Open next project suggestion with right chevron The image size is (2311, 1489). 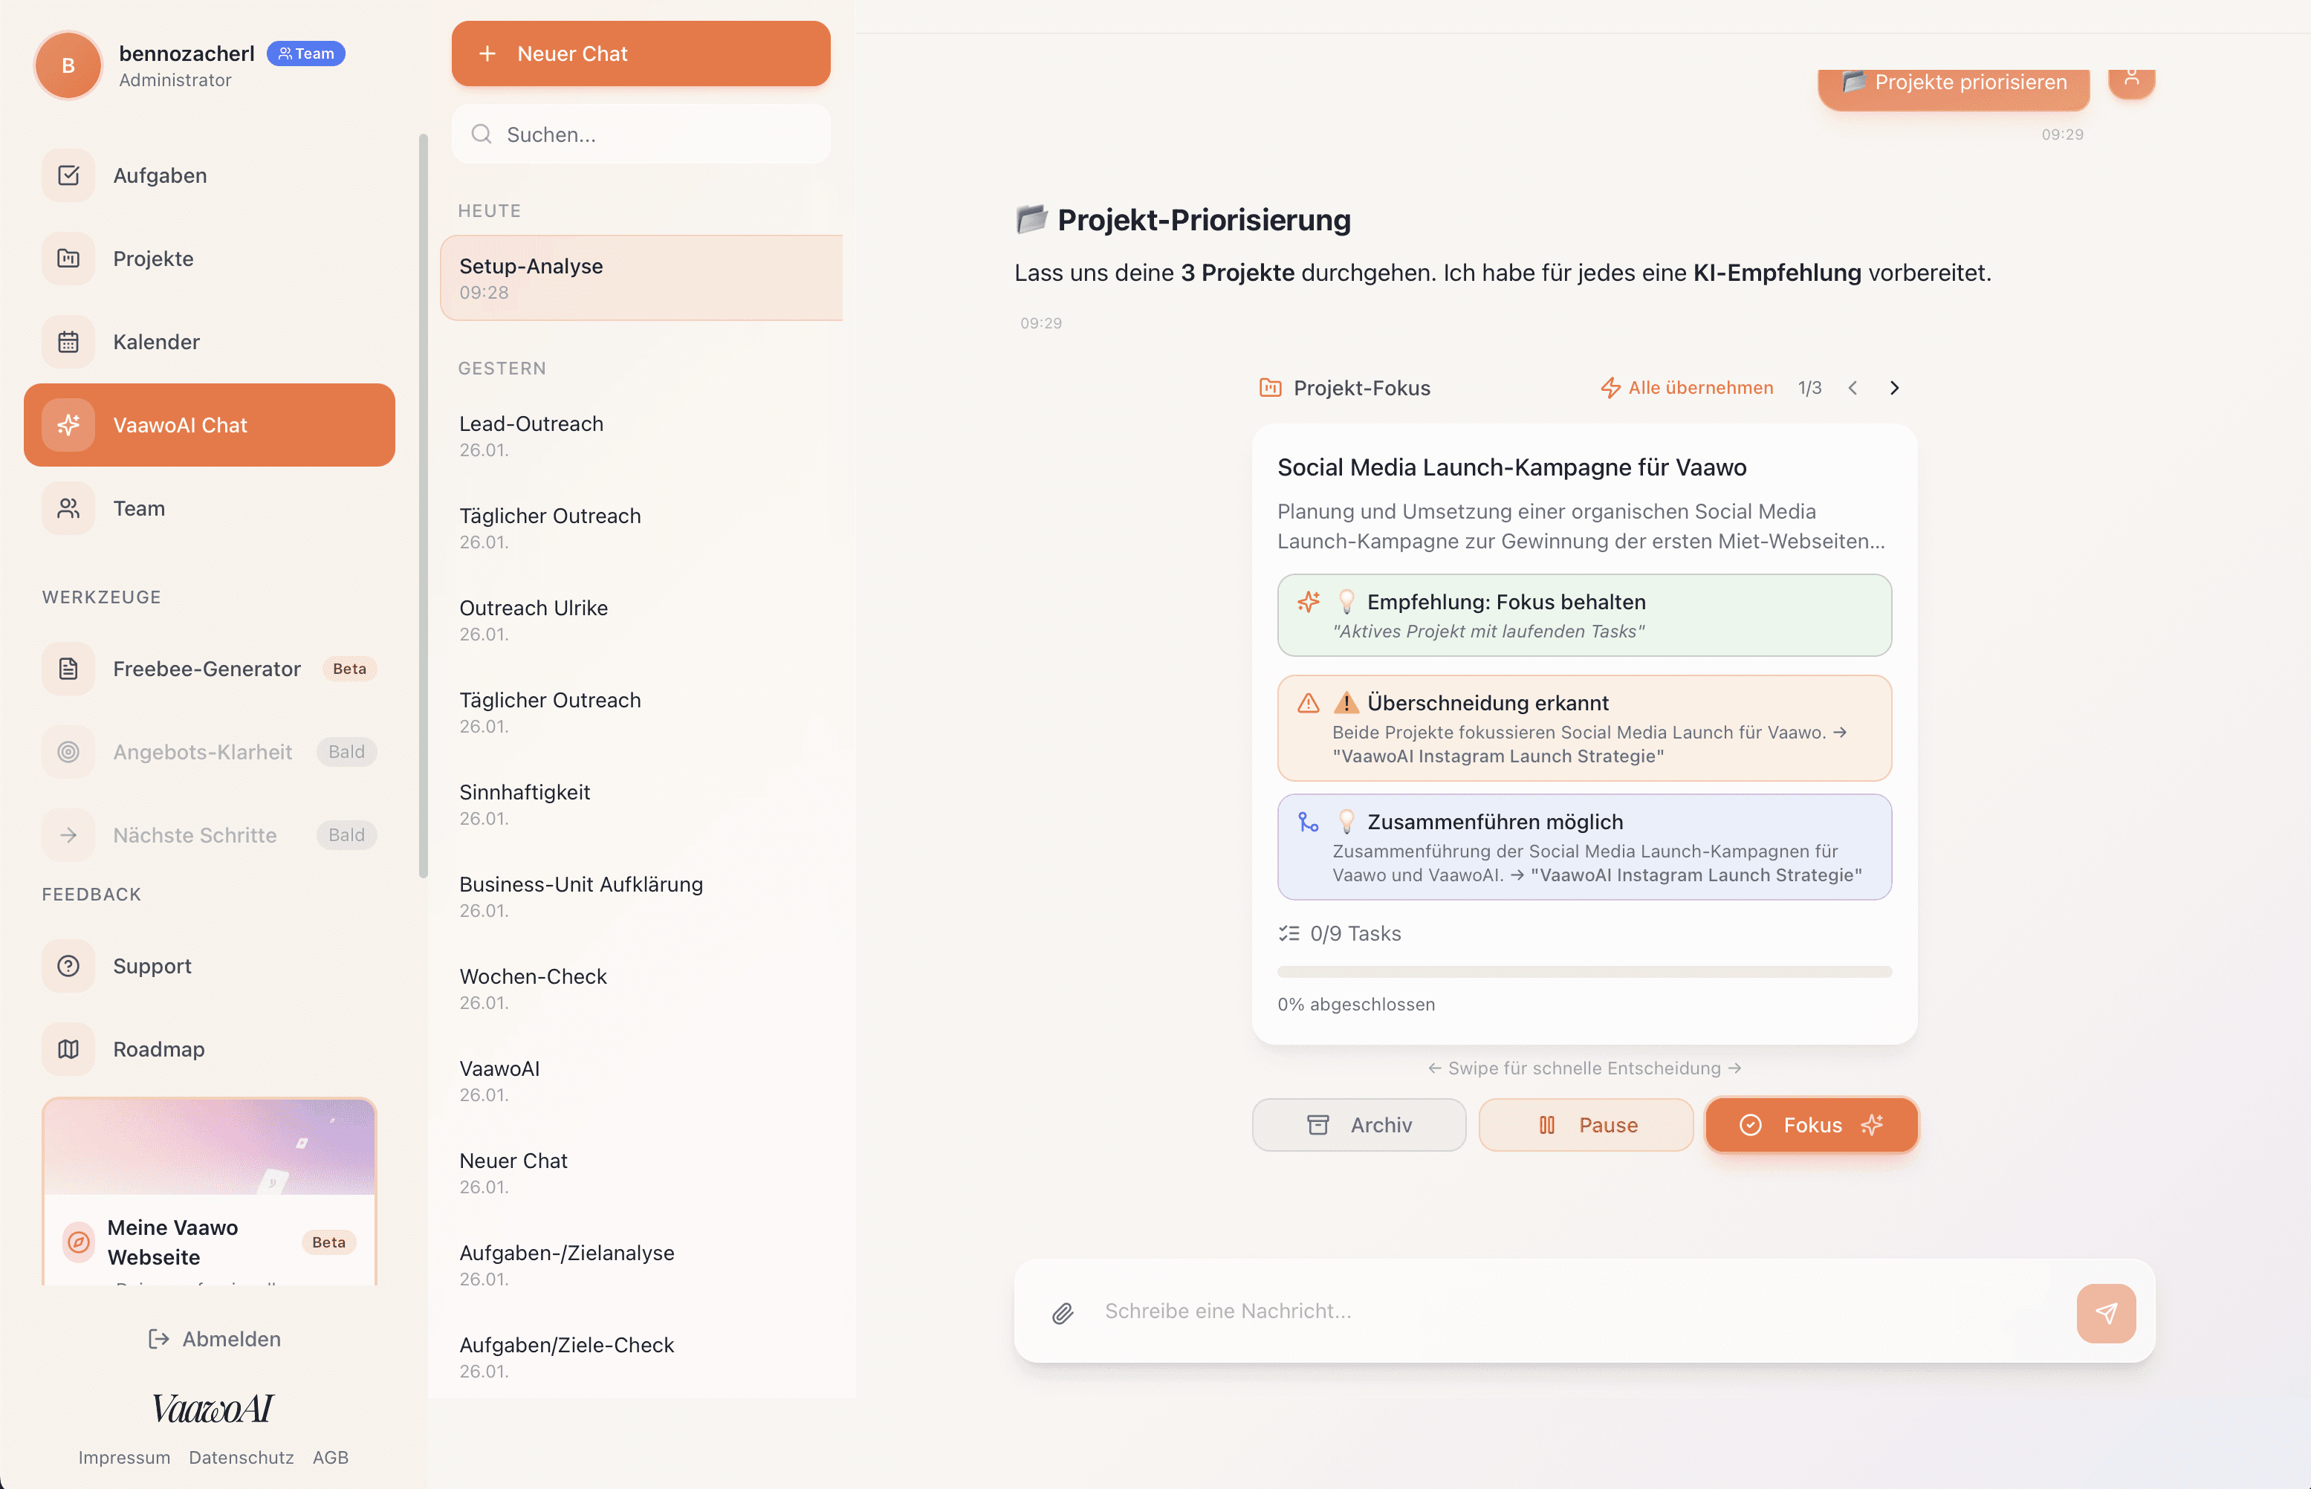tap(1893, 388)
